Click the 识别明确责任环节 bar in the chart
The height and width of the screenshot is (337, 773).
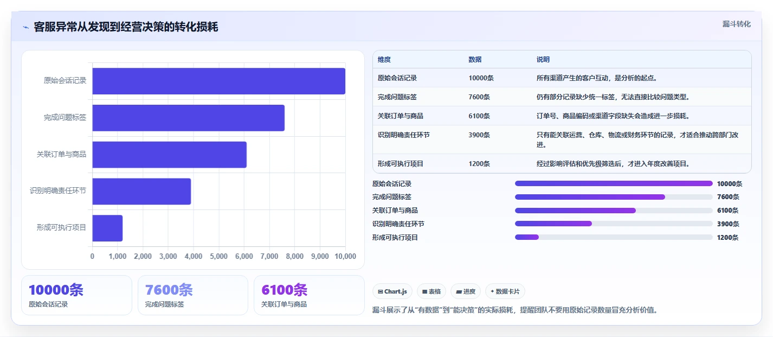coord(142,191)
